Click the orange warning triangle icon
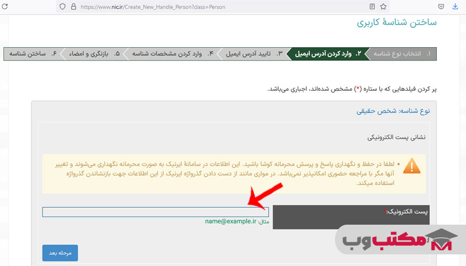Viewport: 466px width, 266px height. point(412,166)
